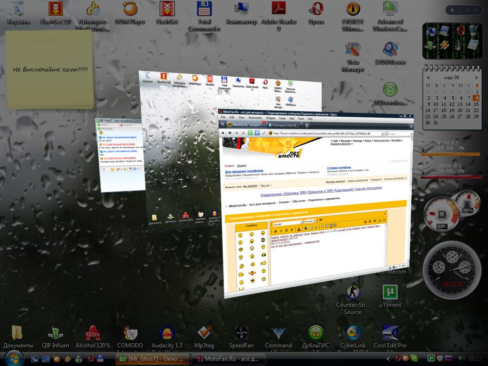The image size is (488, 366).
Task: Launch FlashGet 2.0 from the desktop
Action: pos(56,13)
